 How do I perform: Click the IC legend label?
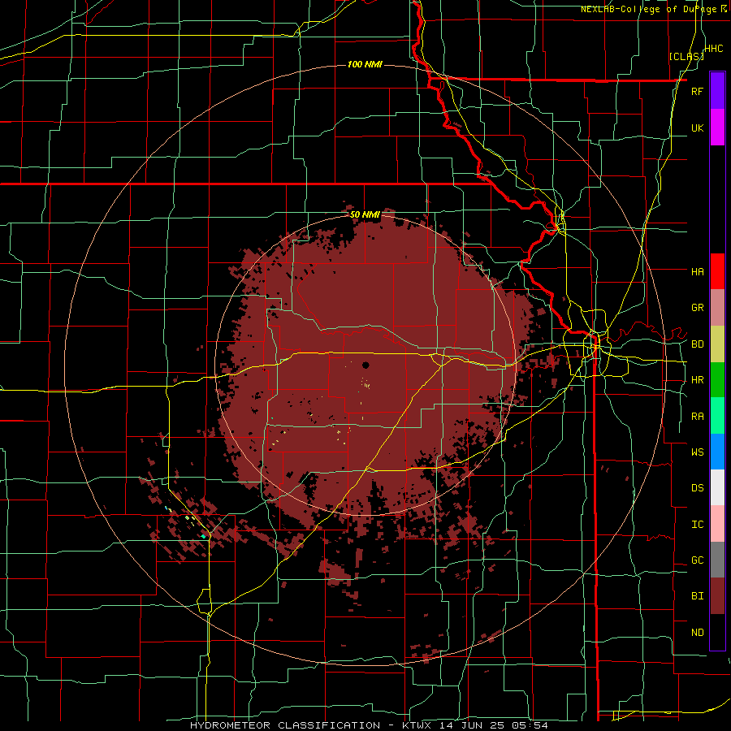697,524
